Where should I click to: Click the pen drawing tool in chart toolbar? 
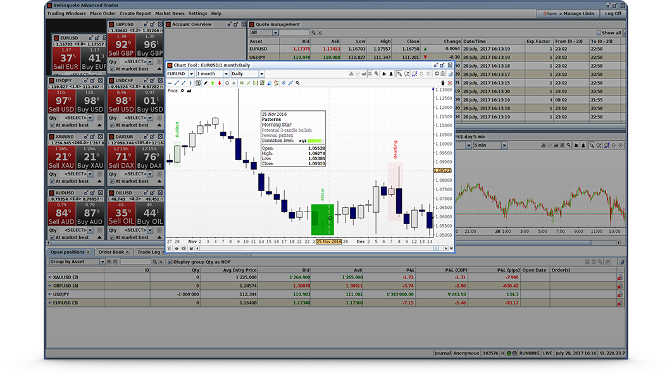[205, 83]
